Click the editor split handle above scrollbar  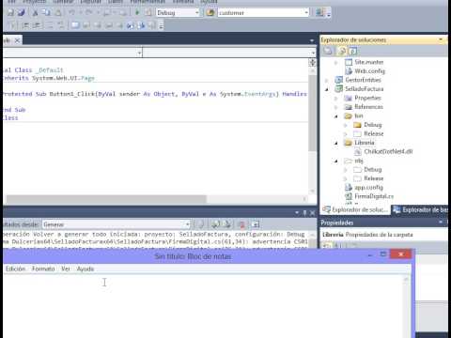click(312, 62)
